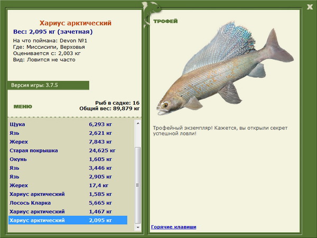Viewport: 317px width, 238px height.
Task: Click the ТРОФЕЙ heading label
Action: 165,21
